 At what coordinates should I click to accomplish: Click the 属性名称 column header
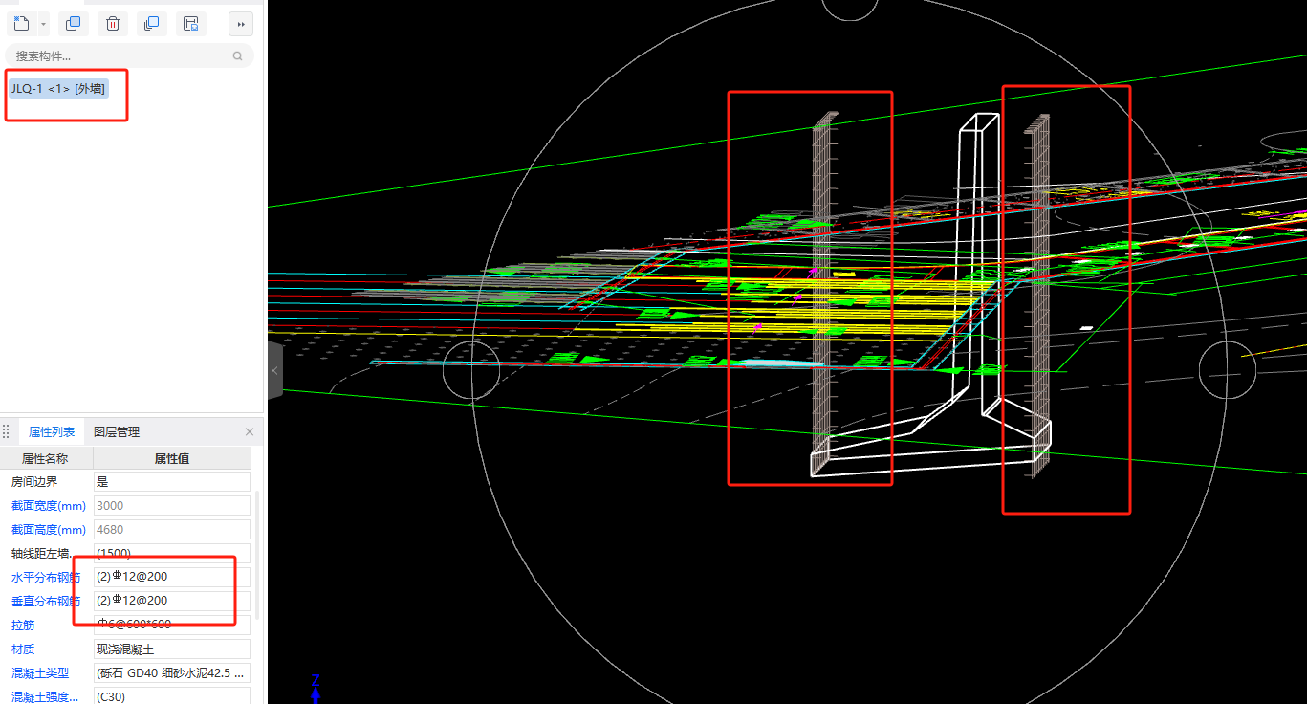click(x=46, y=458)
